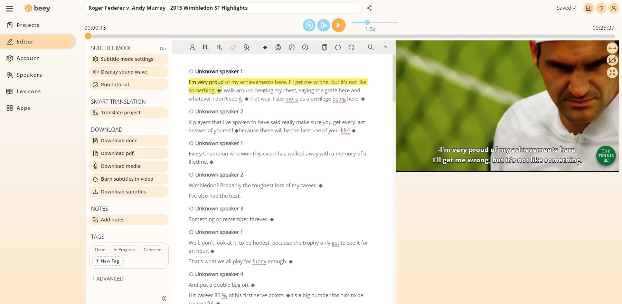Viewport: 622px width, 304px height.
Task: Apply Heading 2 format
Action: (x=219, y=47)
